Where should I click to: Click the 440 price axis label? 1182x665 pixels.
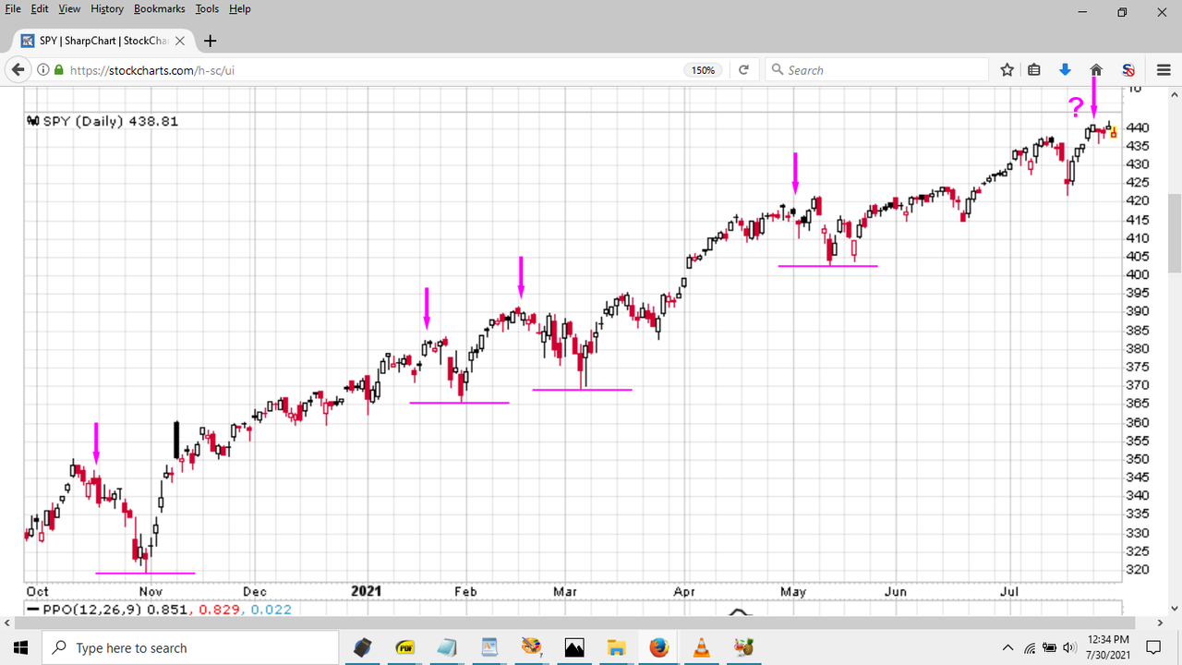click(1138, 127)
